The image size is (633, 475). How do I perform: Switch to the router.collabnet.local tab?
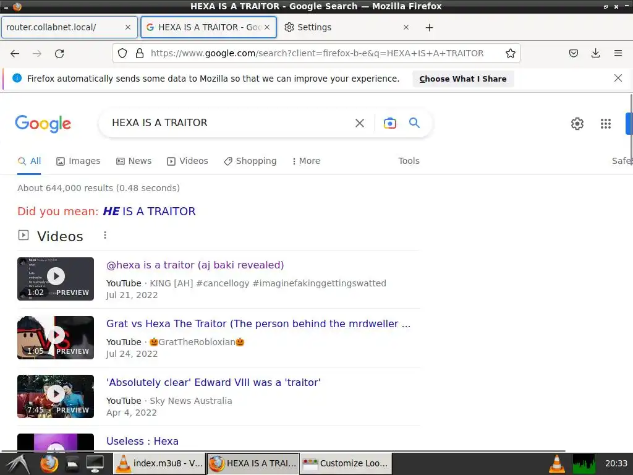(x=69, y=27)
